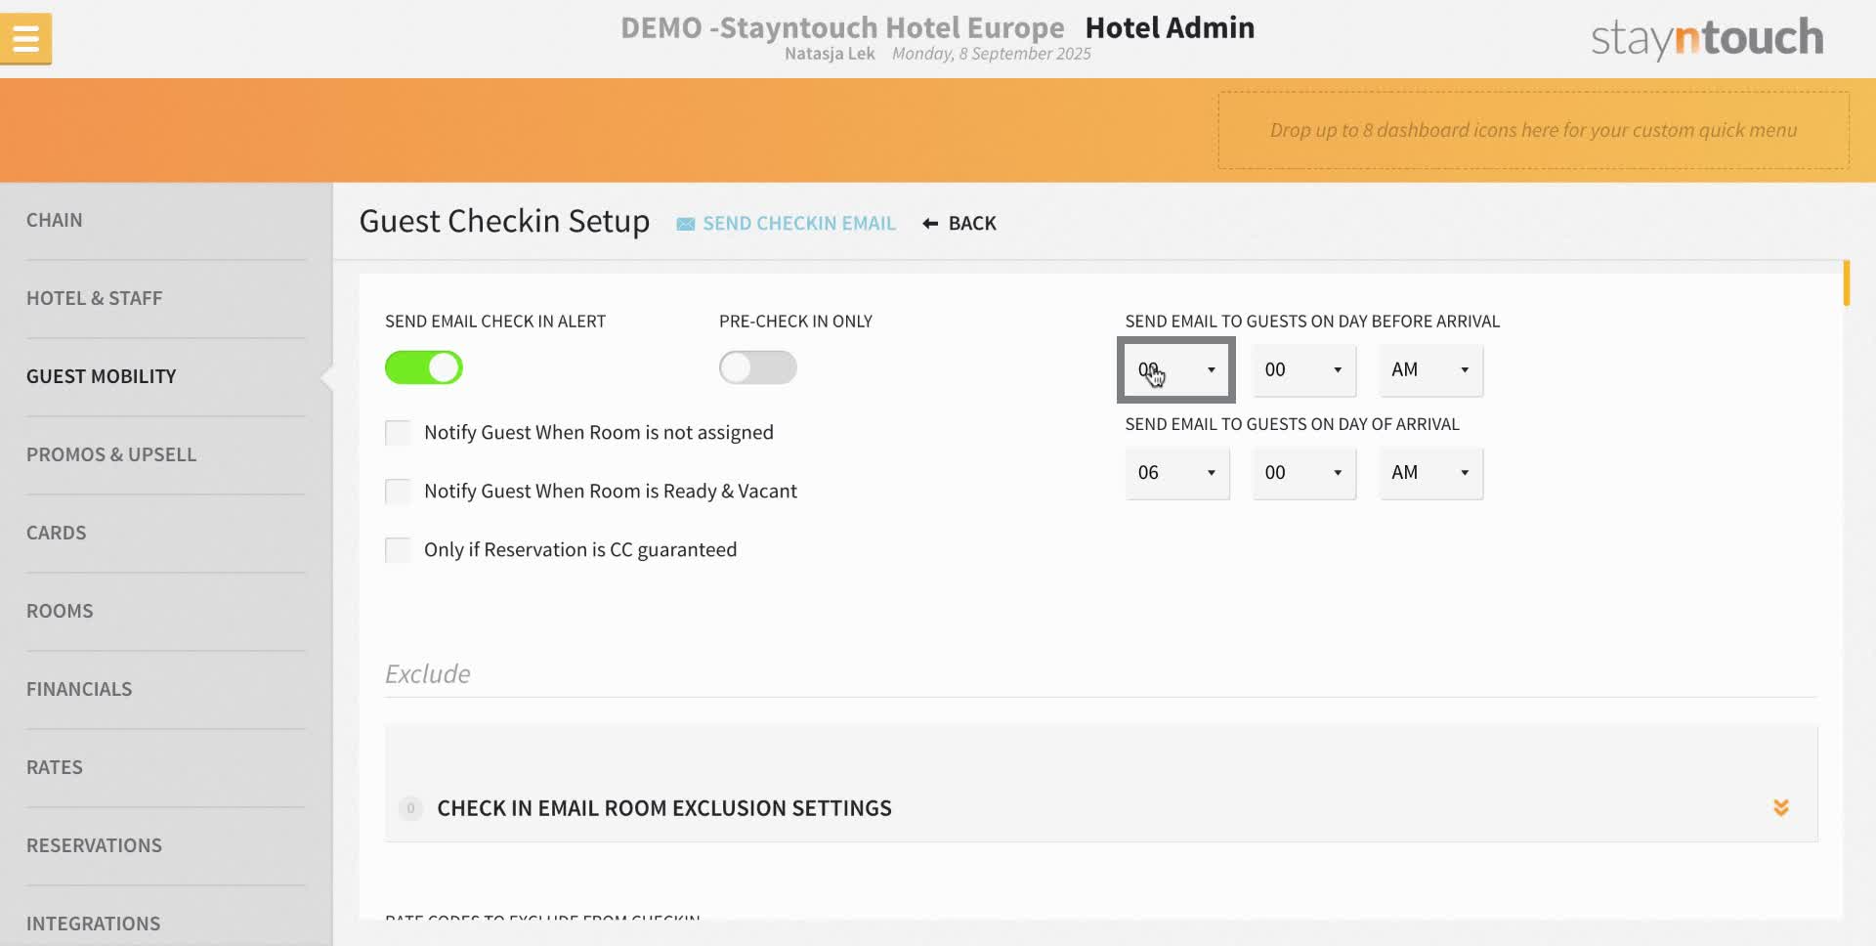
Task: Click the BACK button
Action: 971,223
